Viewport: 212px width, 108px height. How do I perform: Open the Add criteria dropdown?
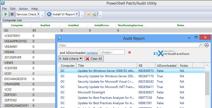pos(71,59)
